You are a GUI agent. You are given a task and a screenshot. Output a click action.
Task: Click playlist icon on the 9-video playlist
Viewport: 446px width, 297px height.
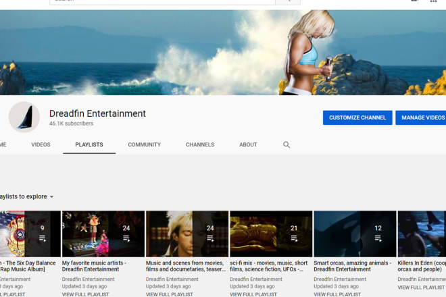(x=43, y=238)
